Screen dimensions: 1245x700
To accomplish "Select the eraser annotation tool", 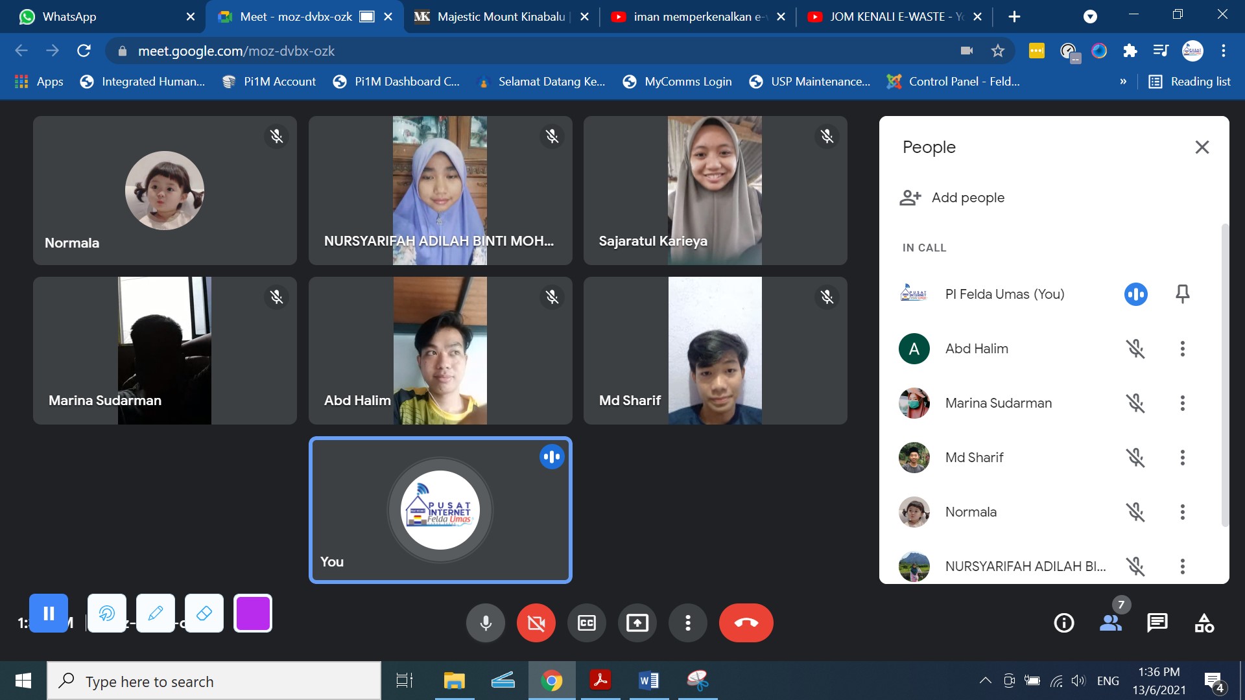I will [x=204, y=613].
